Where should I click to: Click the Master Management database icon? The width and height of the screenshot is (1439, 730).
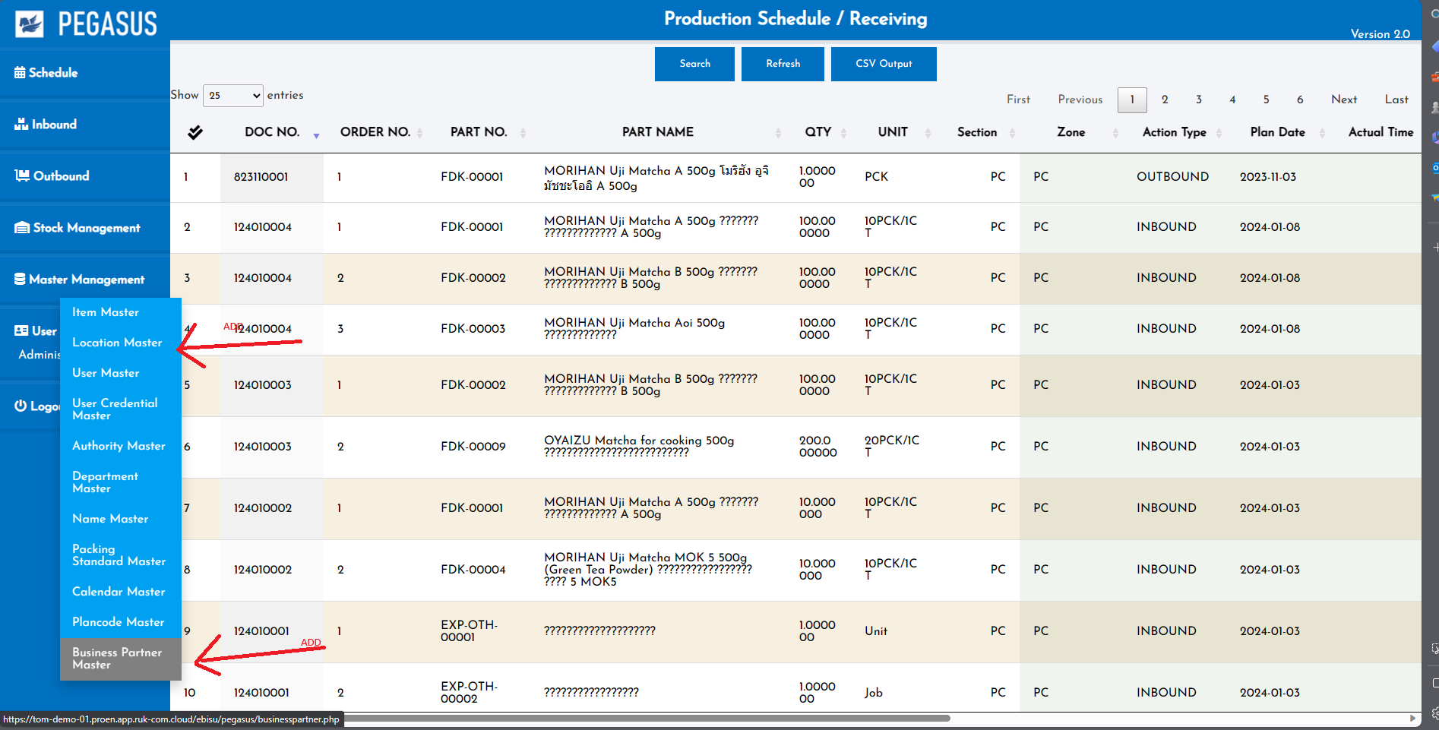(x=20, y=280)
